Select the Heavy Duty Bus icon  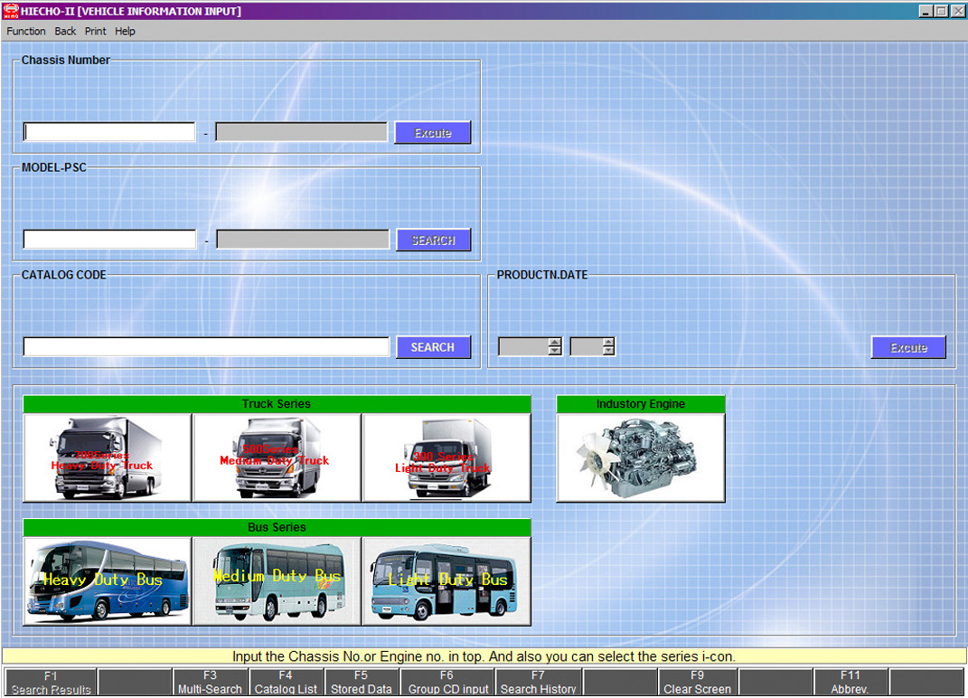(107, 580)
